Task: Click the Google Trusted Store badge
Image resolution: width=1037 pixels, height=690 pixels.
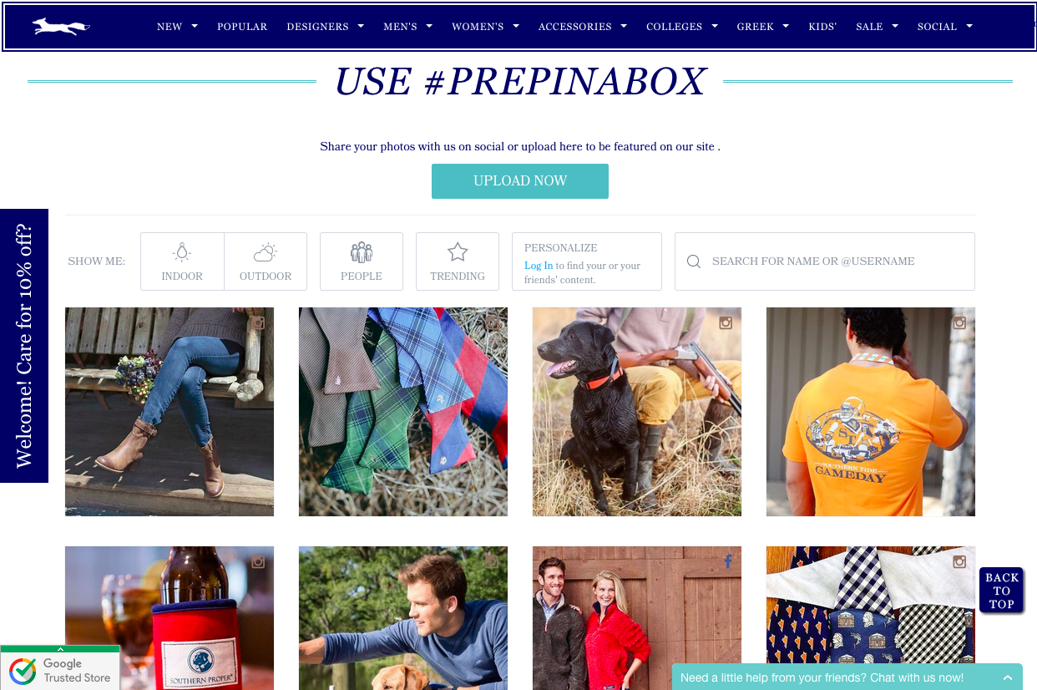Action: tap(60, 668)
